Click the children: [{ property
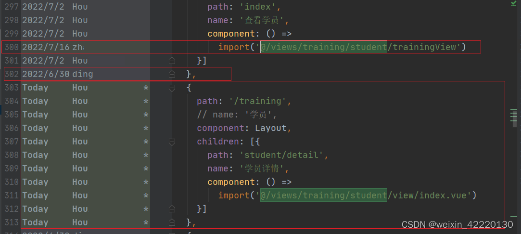The image size is (521, 234). point(229,142)
